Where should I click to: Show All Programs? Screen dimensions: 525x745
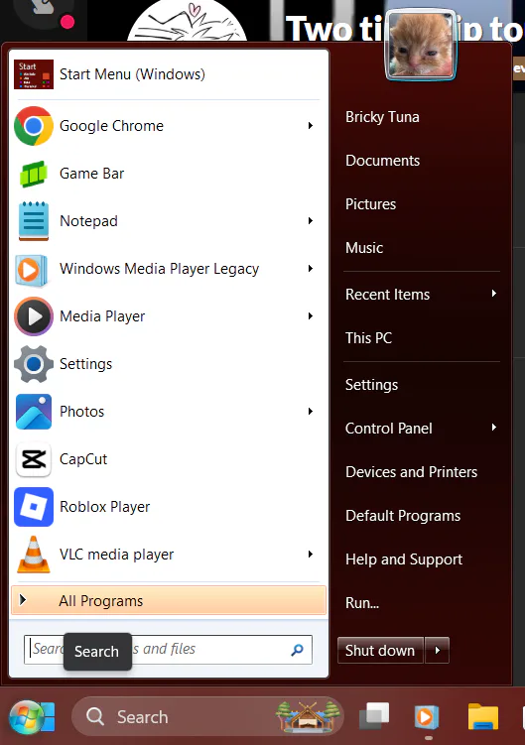point(169,600)
